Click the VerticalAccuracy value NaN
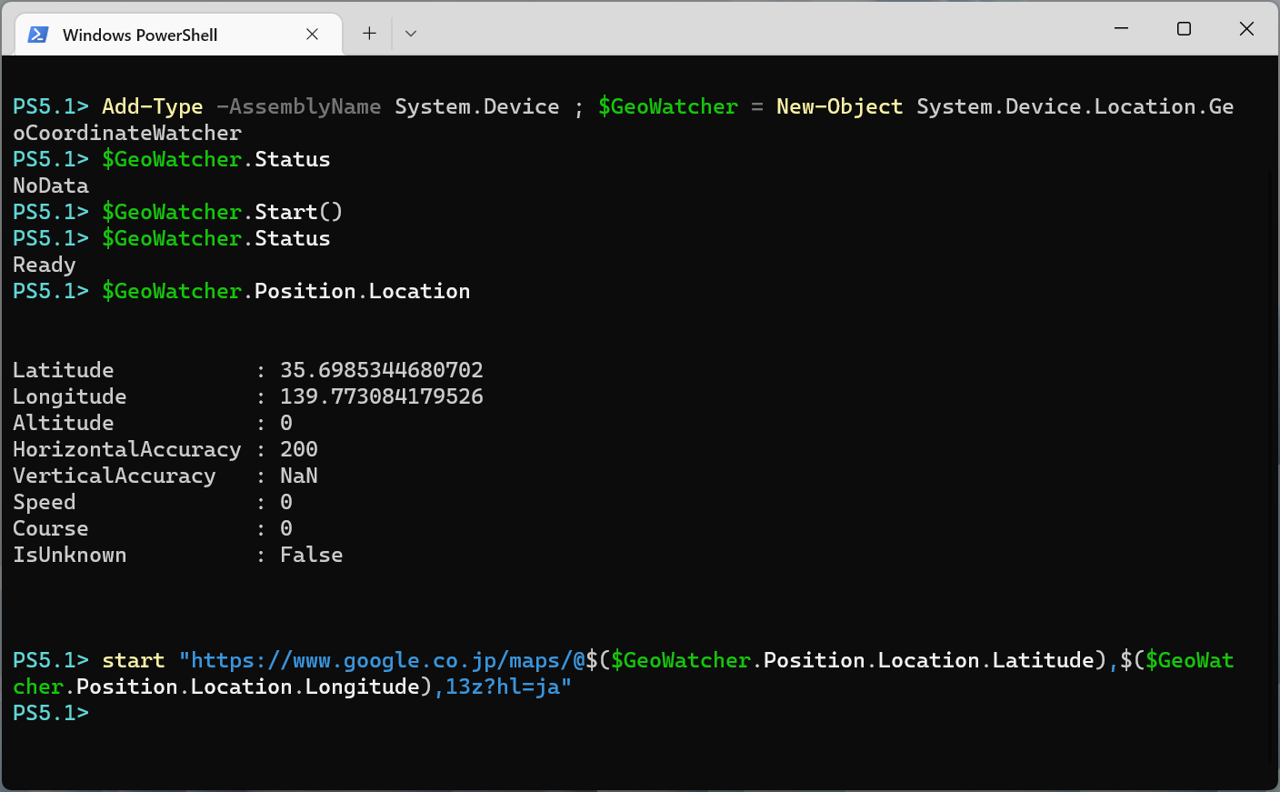 coord(298,476)
